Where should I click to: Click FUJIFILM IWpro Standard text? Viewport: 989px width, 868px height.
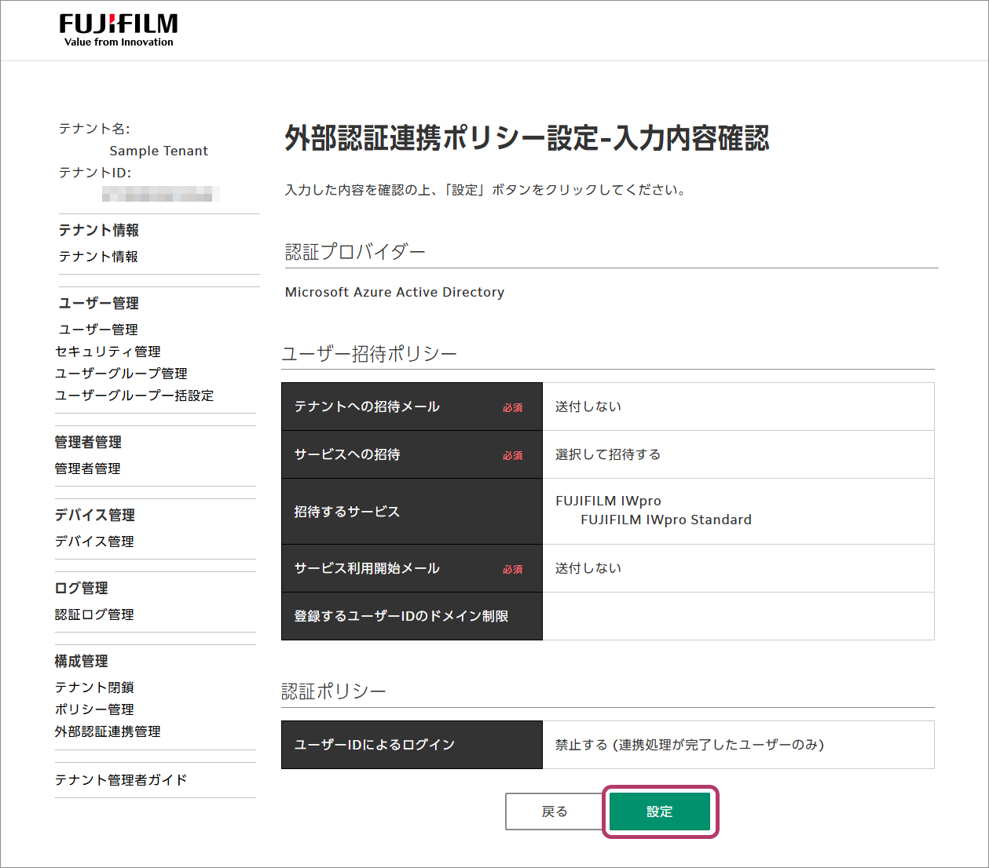click(x=666, y=520)
